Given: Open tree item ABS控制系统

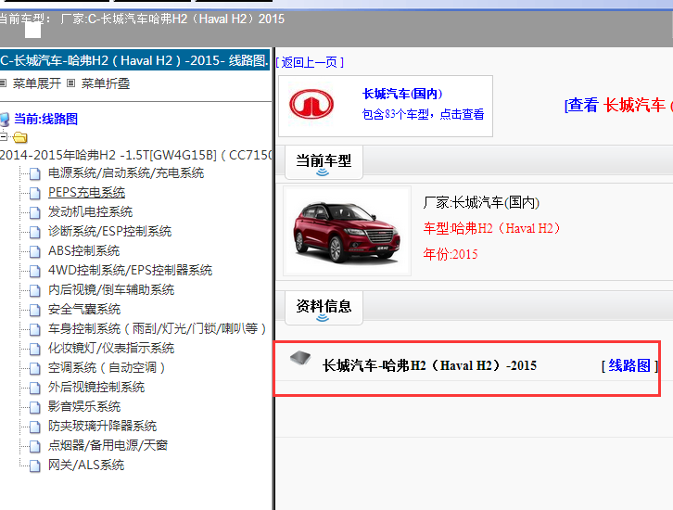Looking at the screenshot, I should [83, 250].
